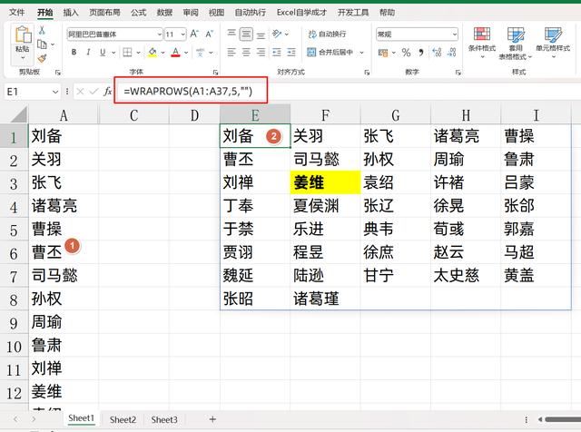Click the Copy icon
Viewport: 581px width, 432px height.
pyautogui.click(x=43, y=44)
